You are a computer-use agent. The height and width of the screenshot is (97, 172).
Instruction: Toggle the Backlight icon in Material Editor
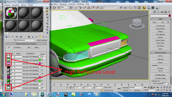[47, 11]
